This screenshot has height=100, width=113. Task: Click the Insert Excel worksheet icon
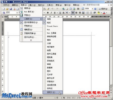[74, 9]
